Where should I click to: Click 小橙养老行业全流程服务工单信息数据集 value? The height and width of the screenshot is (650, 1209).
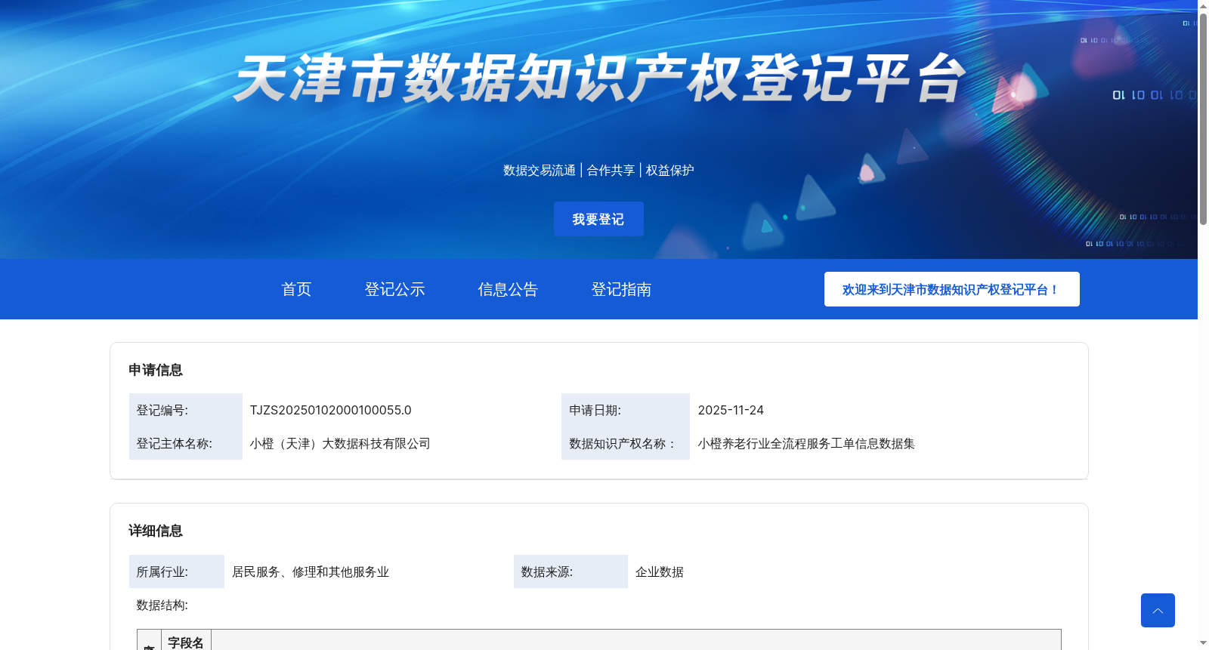coord(806,443)
